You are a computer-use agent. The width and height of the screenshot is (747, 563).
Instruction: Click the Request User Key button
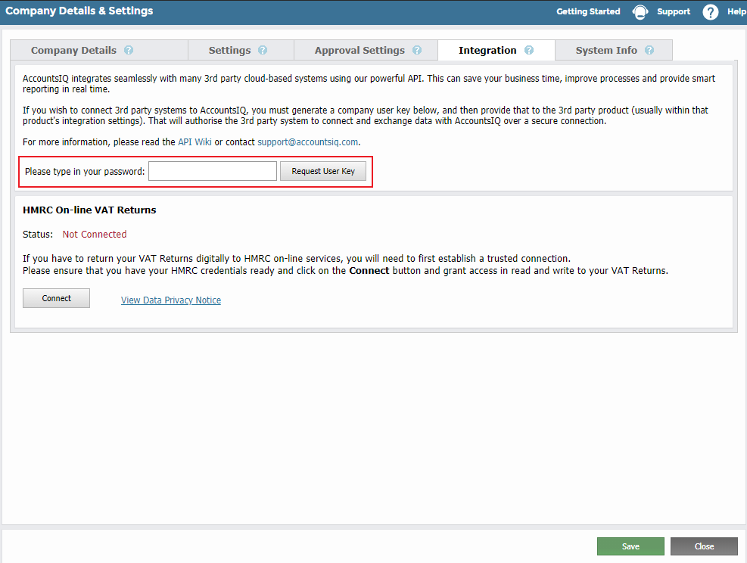[323, 171]
